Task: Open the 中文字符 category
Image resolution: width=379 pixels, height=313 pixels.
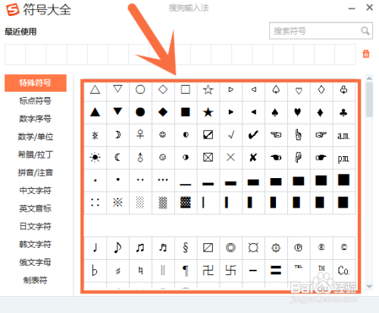Action: pos(36,190)
